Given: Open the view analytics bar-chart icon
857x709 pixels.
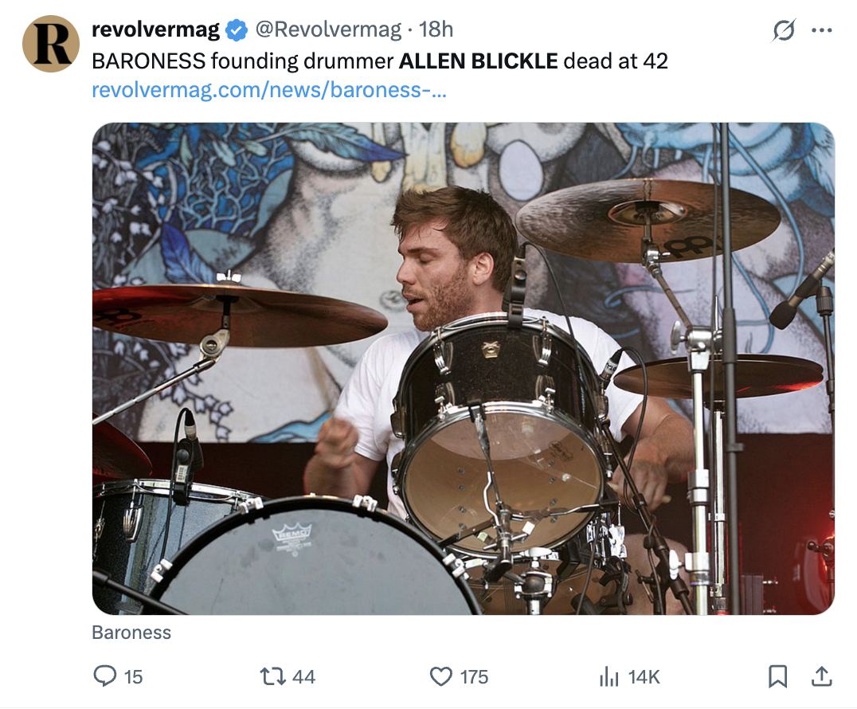Looking at the screenshot, I should tap(609, 676).
